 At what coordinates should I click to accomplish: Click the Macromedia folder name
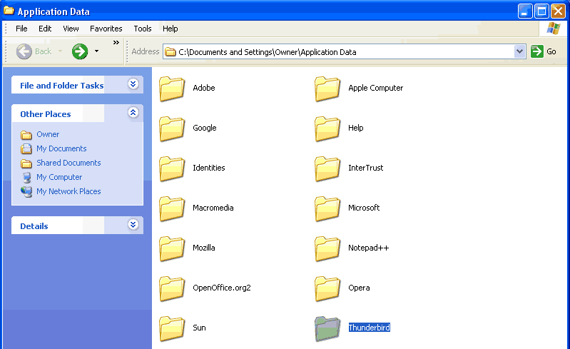(213, 208)
